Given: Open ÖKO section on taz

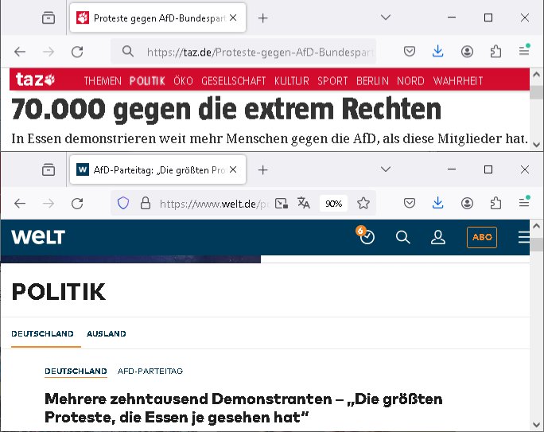Looking at the screenshot, I should point(183,81).
